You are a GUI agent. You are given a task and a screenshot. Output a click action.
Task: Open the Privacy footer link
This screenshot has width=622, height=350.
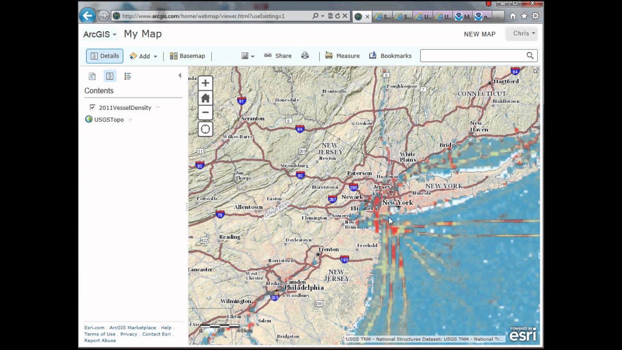tap(129, 334)
